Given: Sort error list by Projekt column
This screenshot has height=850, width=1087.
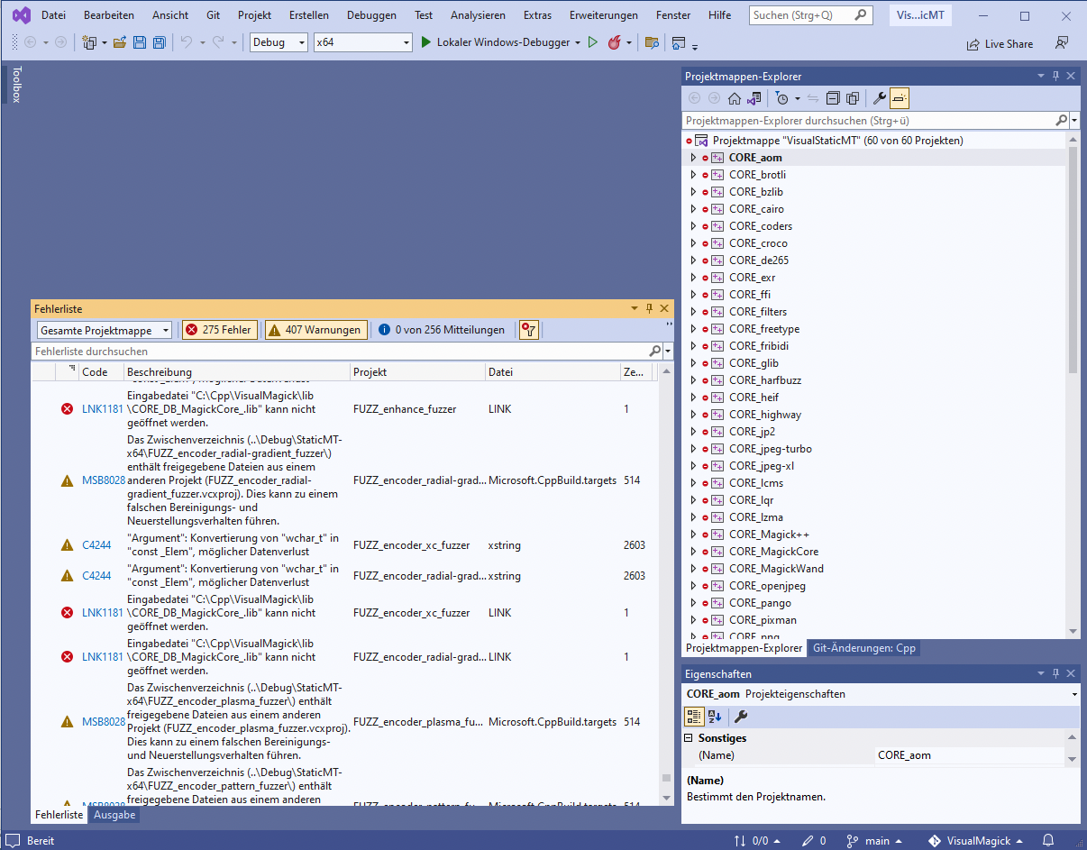Looking at the screenshot, I should point(417,371).
